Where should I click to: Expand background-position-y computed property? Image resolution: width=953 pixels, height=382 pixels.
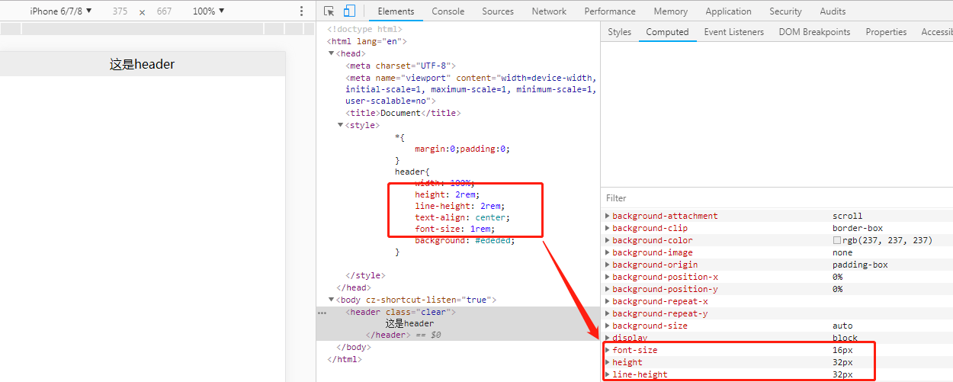[x=608, y=289]
